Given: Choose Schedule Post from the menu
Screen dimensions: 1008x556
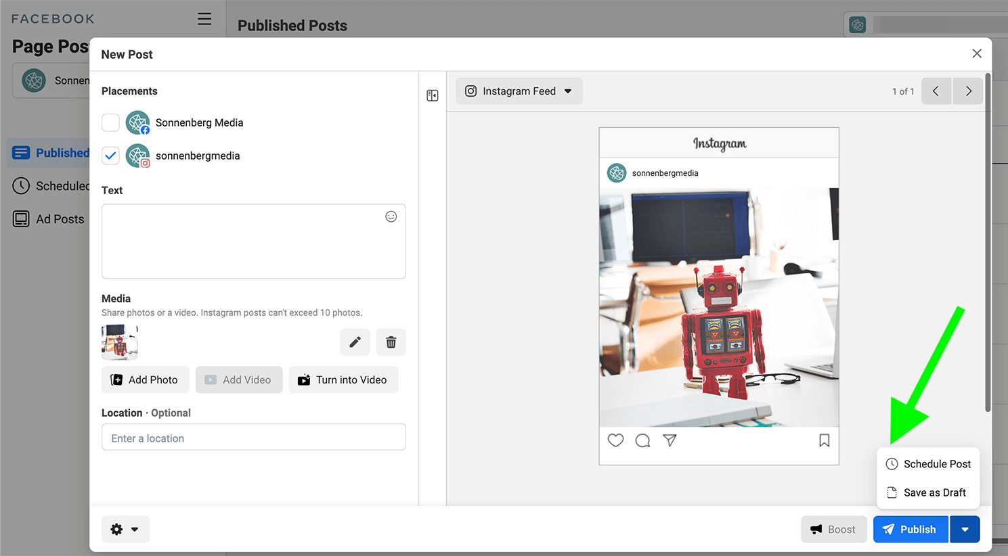Looking at the screenshot, I should click(x=928, y=464).
